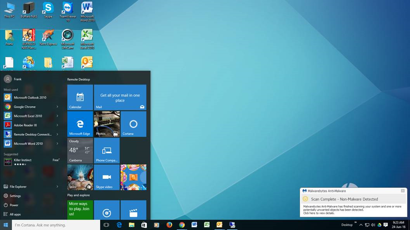Screen dimensions: 410x230
Task: Expand Google Chrome jump list arrow
Action: (x=57, y=107)
